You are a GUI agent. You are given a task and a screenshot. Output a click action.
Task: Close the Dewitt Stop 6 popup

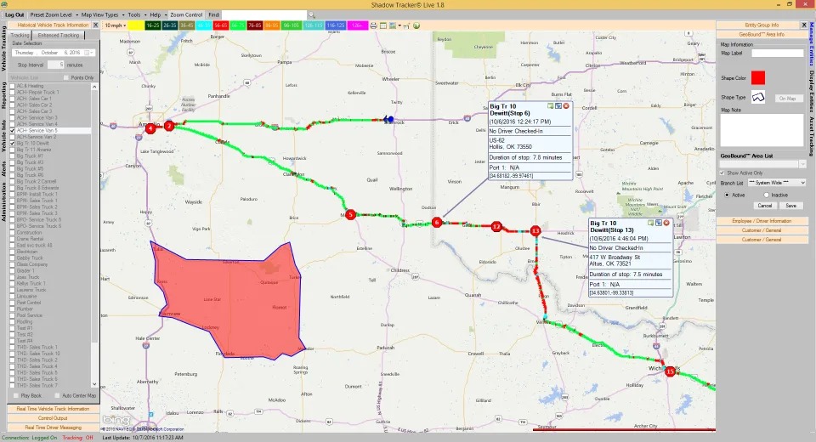pos(566,106)
